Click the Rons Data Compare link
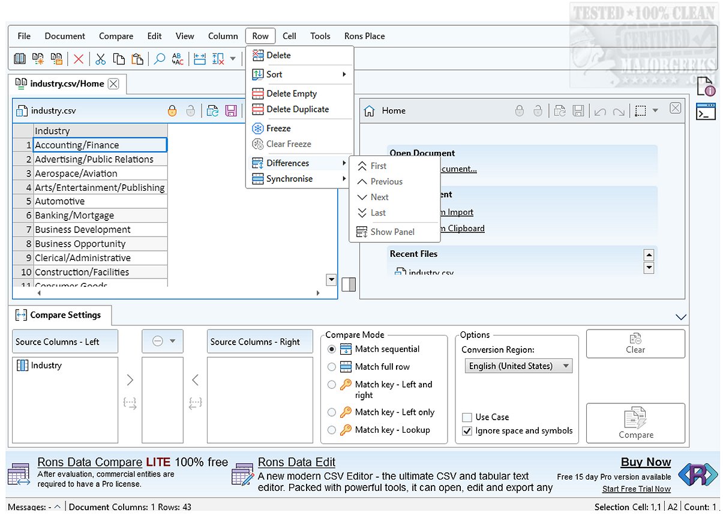The image size is (723, 515). (x=90, y=462)
